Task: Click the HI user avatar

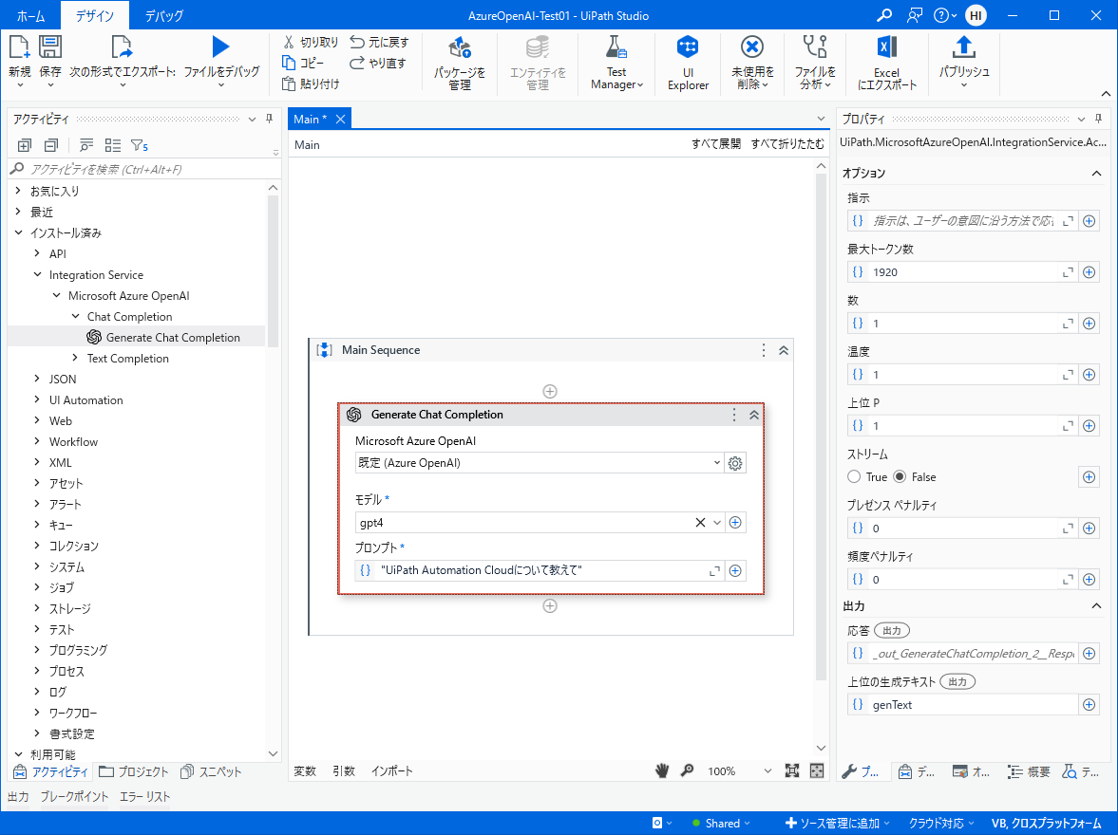Action: [x=976, y=15]
